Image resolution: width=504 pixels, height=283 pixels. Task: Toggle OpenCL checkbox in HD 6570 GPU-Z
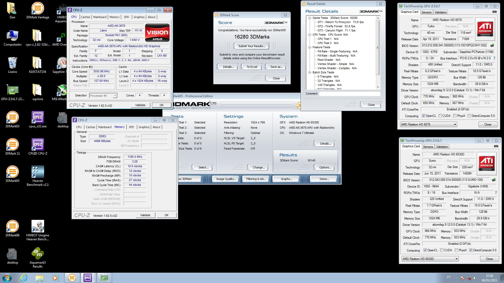coord(423,116)
